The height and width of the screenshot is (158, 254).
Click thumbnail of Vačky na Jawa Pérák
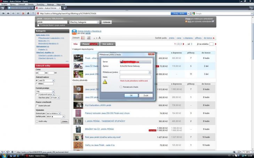78,145
